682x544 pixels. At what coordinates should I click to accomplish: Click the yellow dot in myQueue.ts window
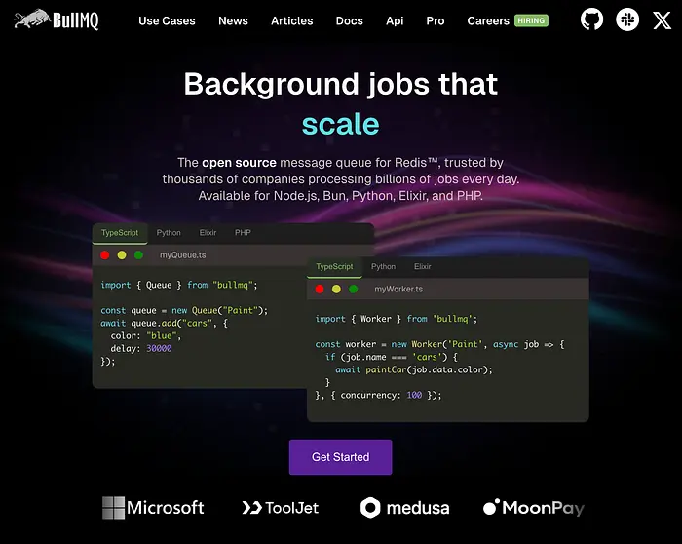click(122, 255)
